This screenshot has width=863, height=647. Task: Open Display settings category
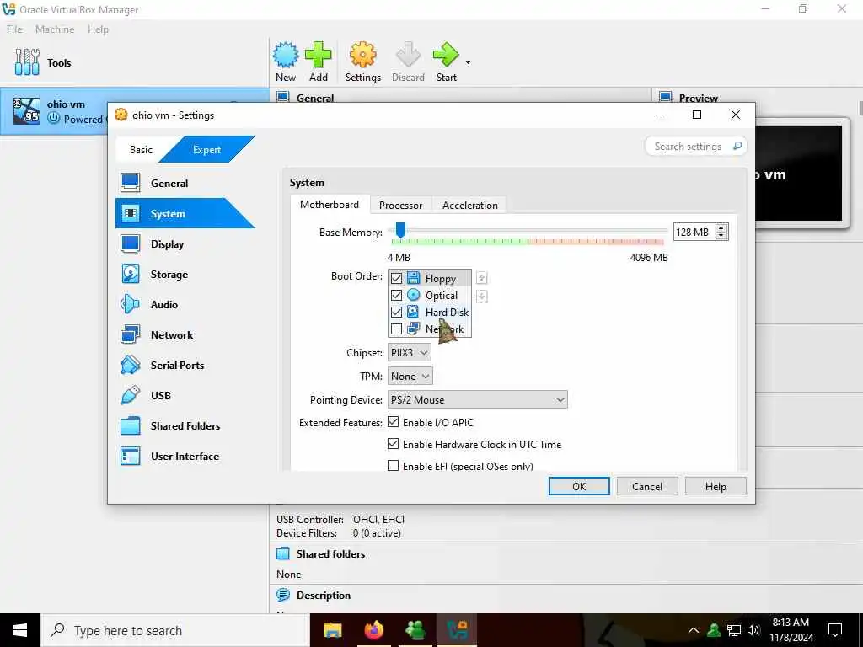pos(167,243)
